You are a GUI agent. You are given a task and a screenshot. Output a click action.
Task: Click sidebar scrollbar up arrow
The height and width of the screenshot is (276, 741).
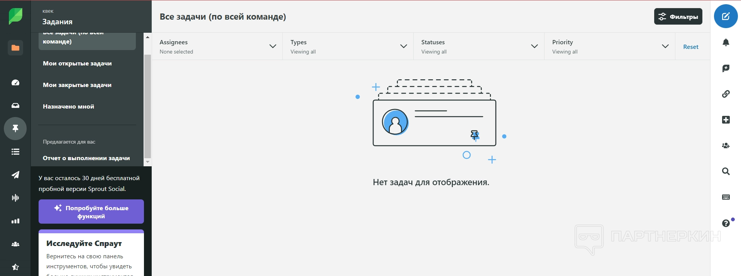click(x=147, y=37)
